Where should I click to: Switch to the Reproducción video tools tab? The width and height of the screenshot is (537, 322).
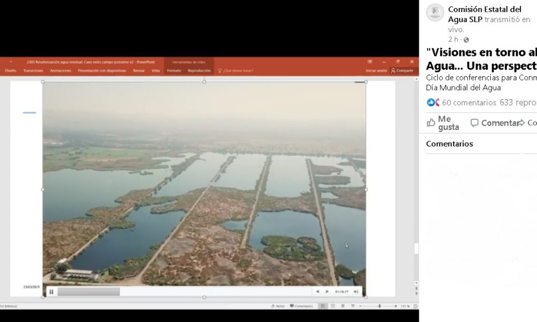click(x=199, y=71)
